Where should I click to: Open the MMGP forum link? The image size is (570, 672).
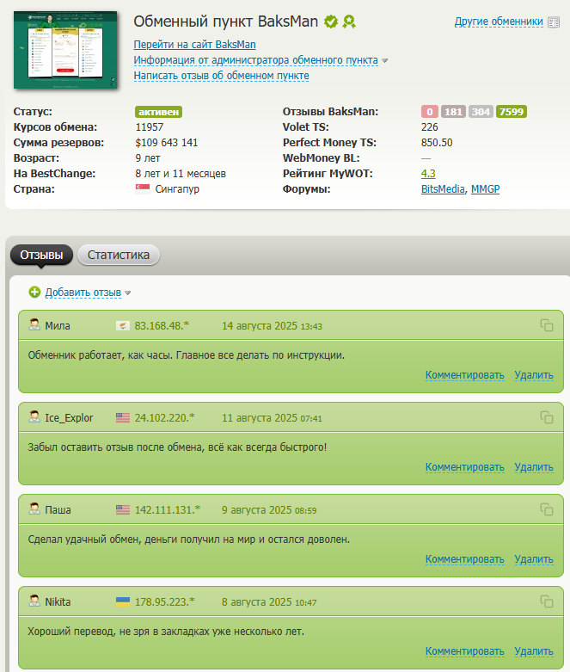tap(485, 189)
